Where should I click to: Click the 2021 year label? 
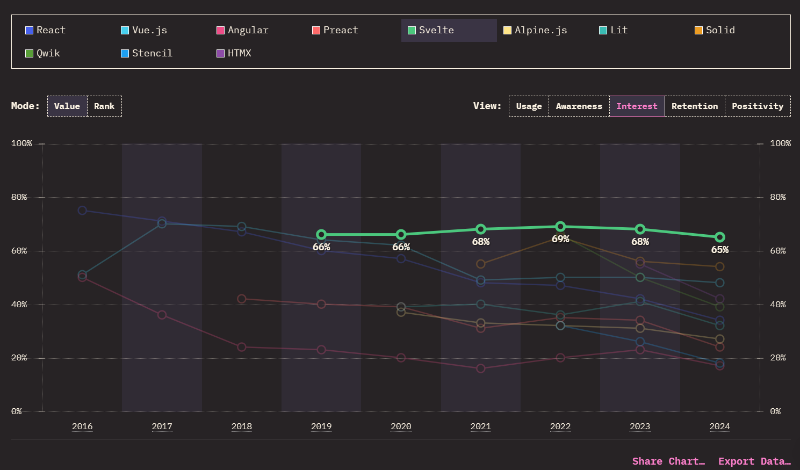tap(481, 426)
